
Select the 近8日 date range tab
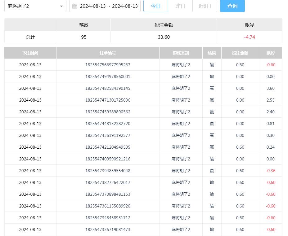tap(205, 6)
